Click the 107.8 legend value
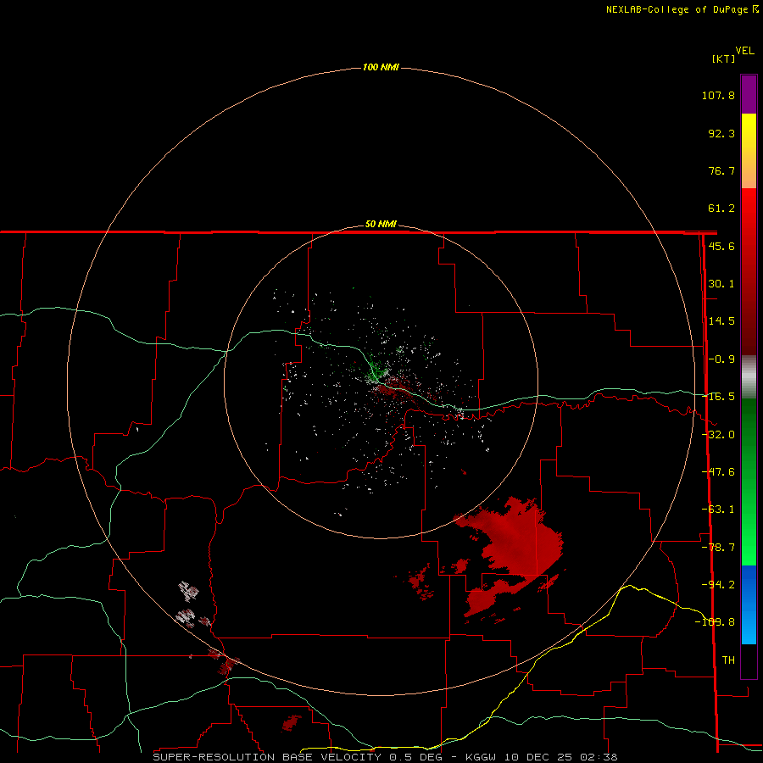The image size is (763, 763). (x=718, y=95)
